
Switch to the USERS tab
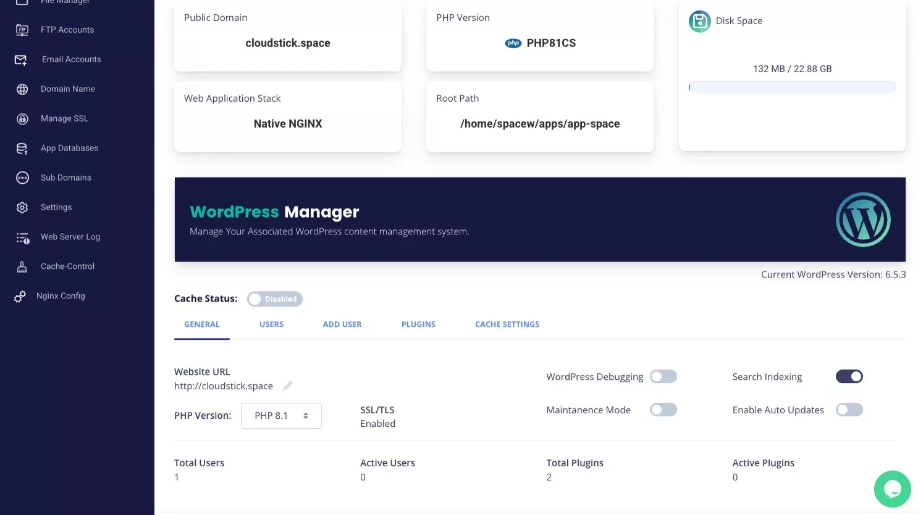[271, 324]
